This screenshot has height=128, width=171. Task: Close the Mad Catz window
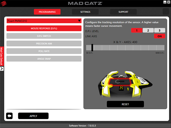click(169, 2)
